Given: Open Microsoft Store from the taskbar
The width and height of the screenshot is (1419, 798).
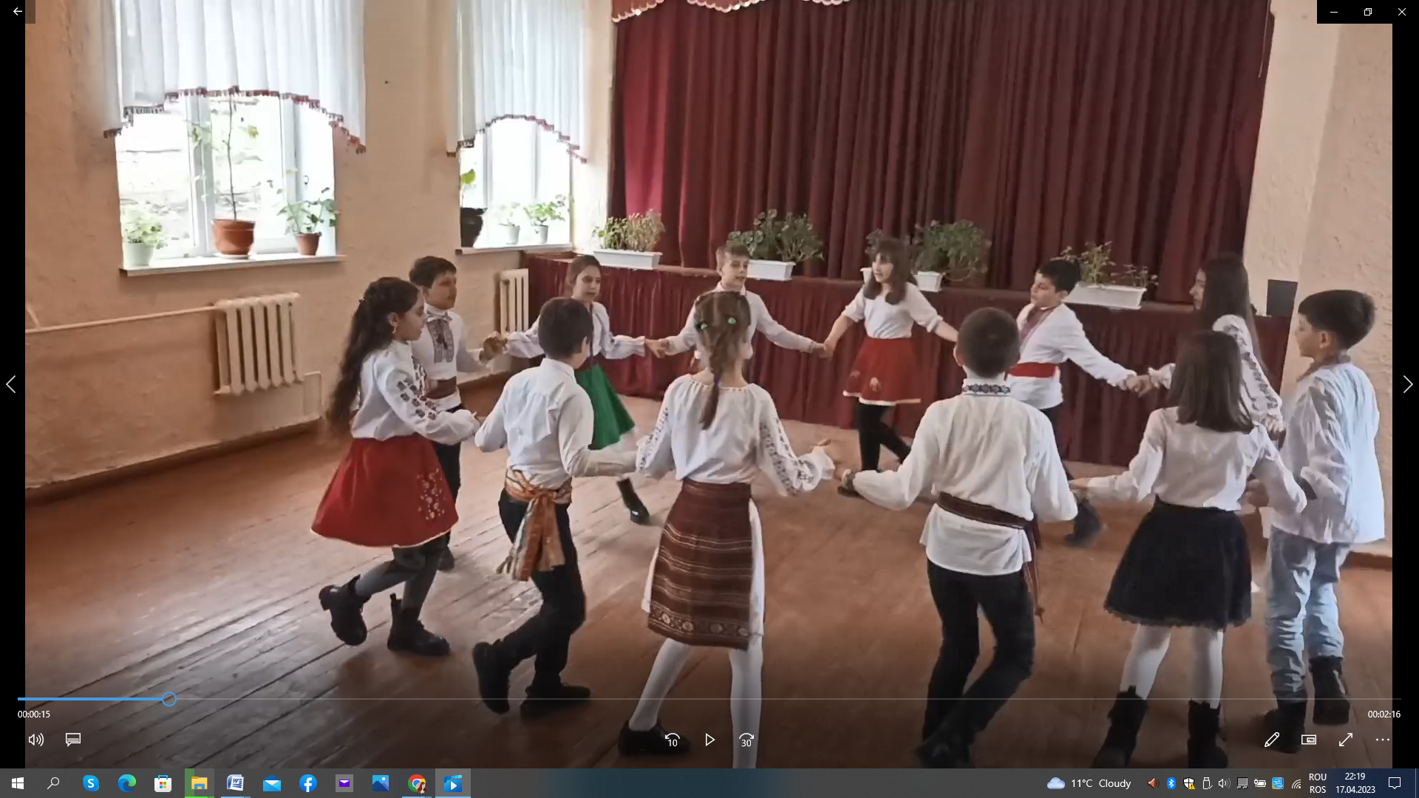Looking at the screenshot, I should pyautogui.click(x=163, y=783).
